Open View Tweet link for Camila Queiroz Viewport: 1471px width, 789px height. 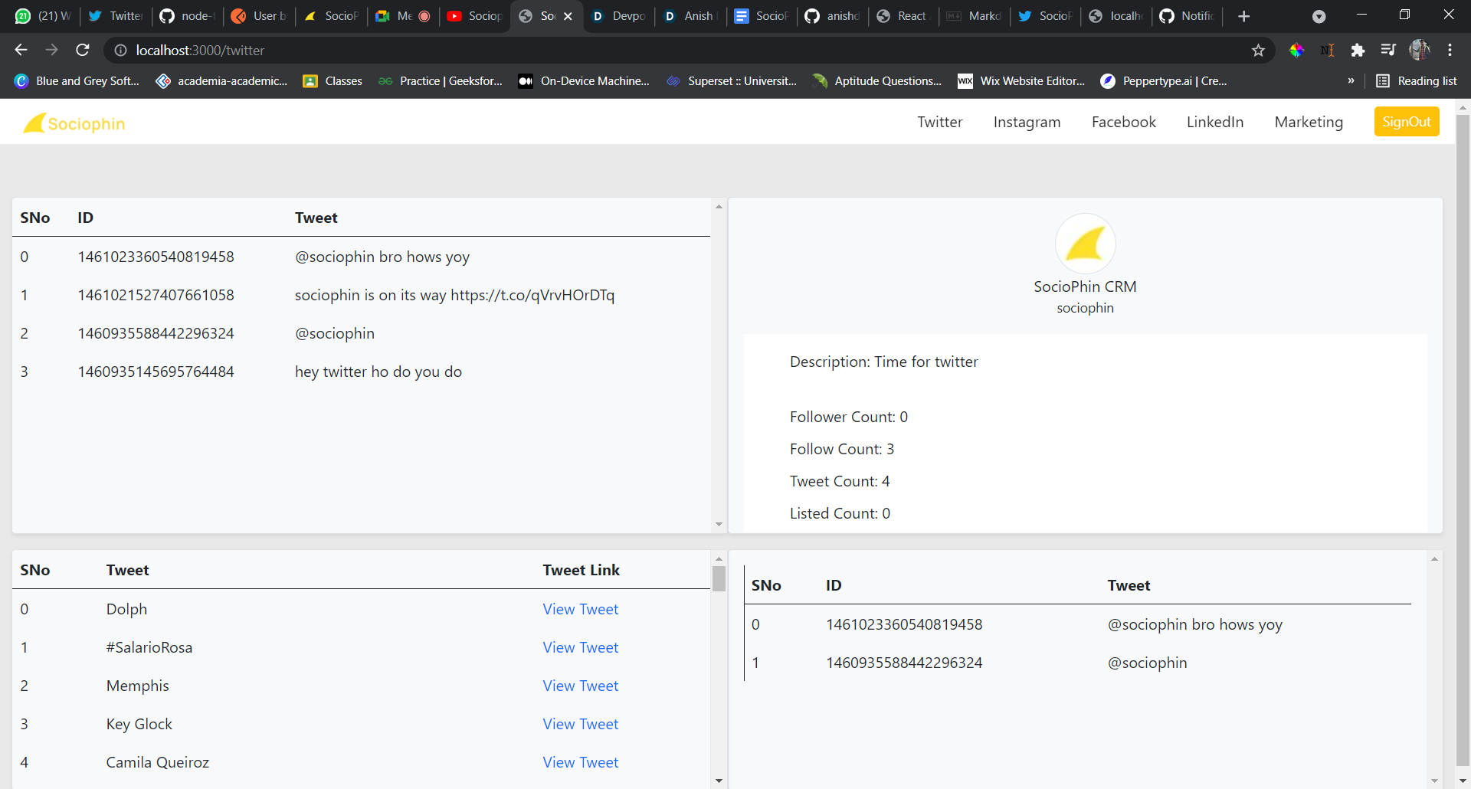pyautogui.click(x=580, y=762)
